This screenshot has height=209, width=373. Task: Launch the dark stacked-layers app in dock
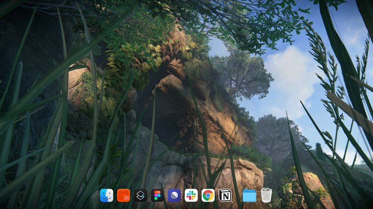(x=140, y=195)
